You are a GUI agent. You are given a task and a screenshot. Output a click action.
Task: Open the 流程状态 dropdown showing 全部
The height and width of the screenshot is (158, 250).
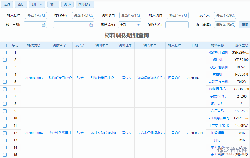[x=130, y=25]
